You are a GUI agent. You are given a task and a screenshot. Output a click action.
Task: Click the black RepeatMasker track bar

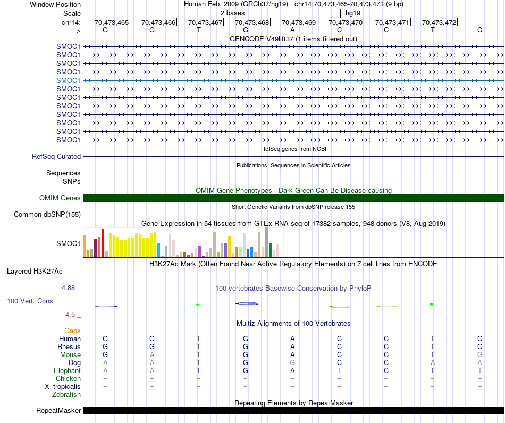point(293,411)
